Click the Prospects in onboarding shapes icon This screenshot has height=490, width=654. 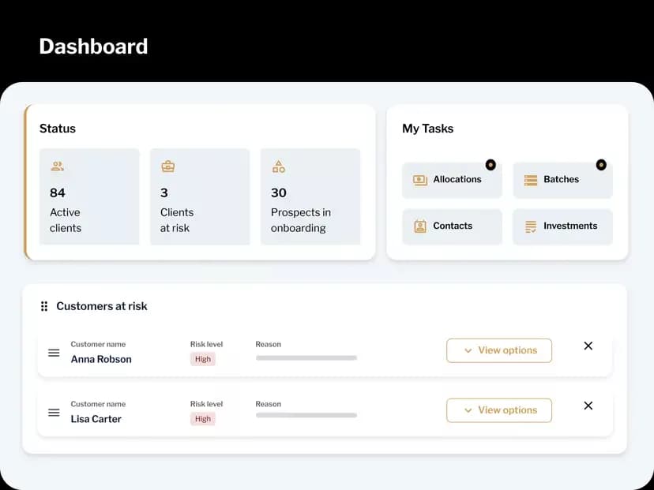point(278,166)
